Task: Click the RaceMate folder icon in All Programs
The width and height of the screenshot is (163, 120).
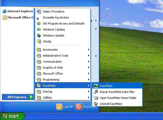Action: (39, 86)
